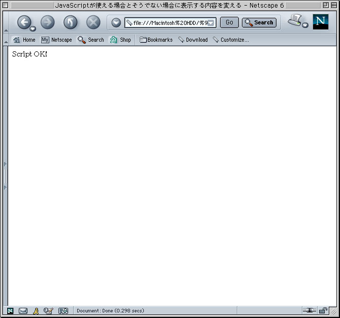
Task: Open Mail from the envelope status icon
Action: click(x=23, y=311)
